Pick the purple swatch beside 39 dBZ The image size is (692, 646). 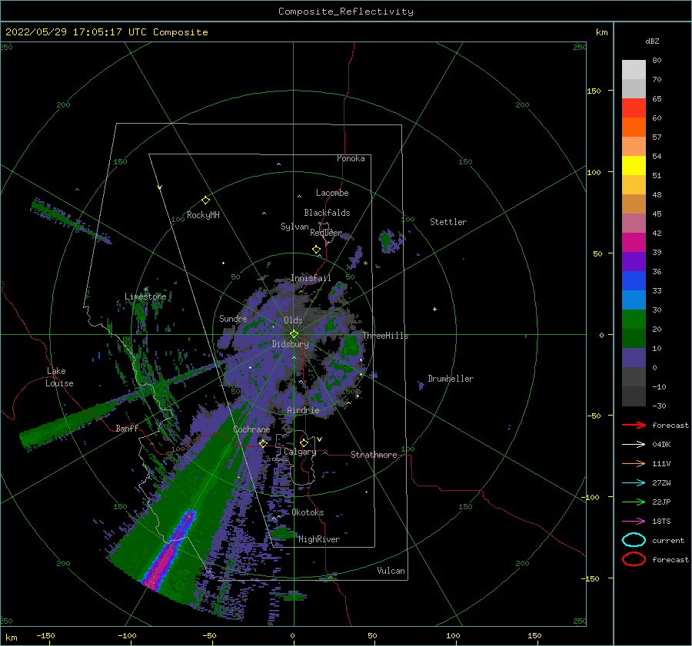click(x=634, y=262)
